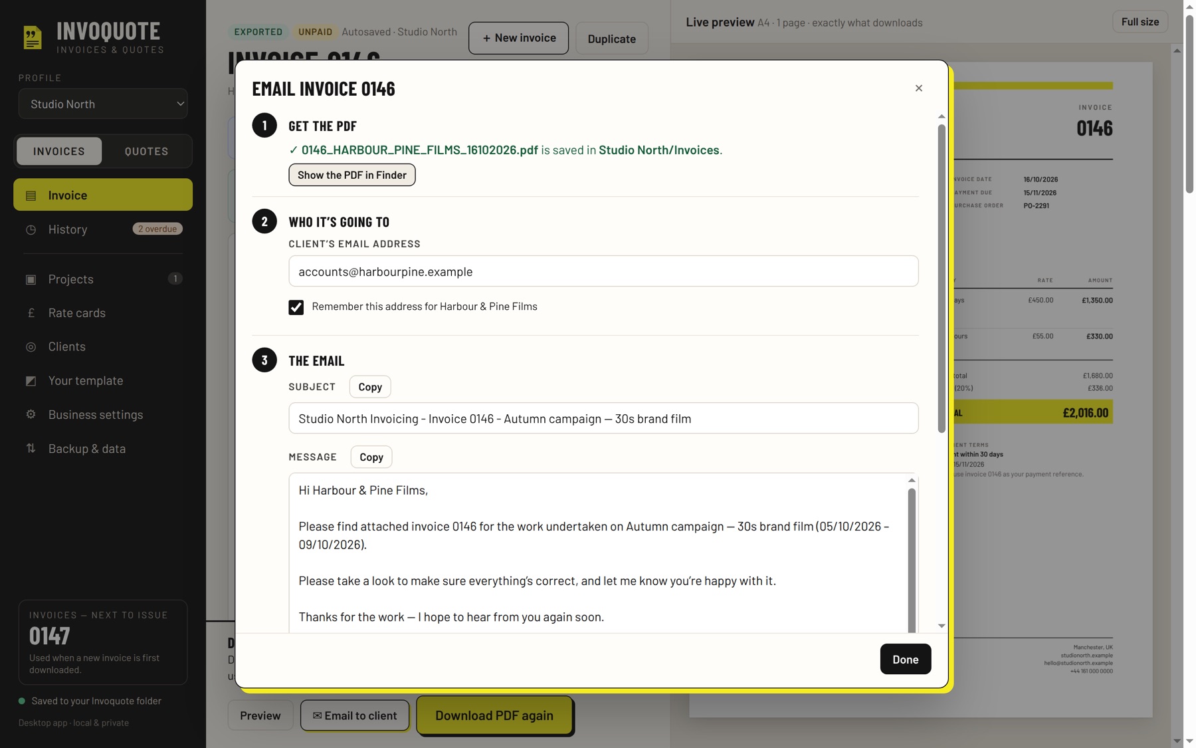Screen dimensions: 1196x748
Task: Click the Full size preview button
Action: click(x=1140, y=22)
